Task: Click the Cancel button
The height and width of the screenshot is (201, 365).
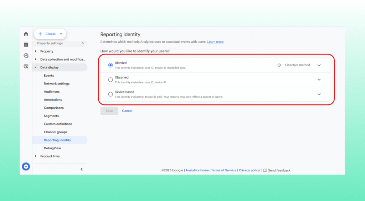Action: coord(127,111)
